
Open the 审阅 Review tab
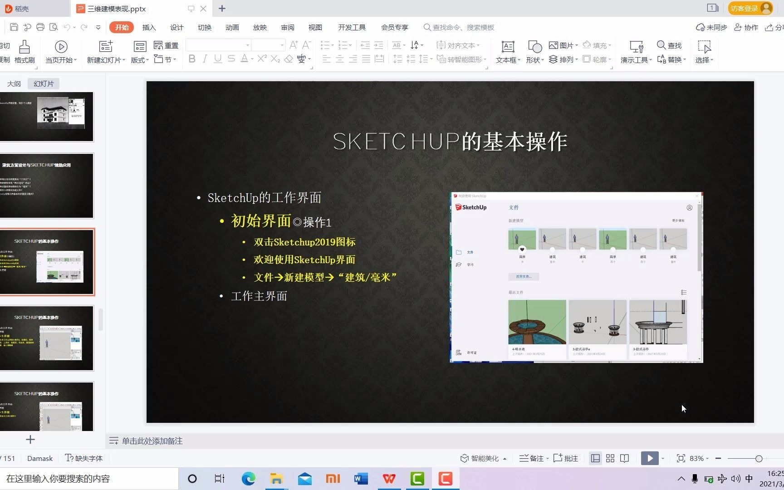tap(288, 27)
